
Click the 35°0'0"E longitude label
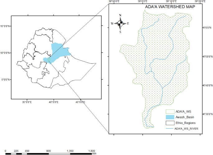tap(27, 102)
